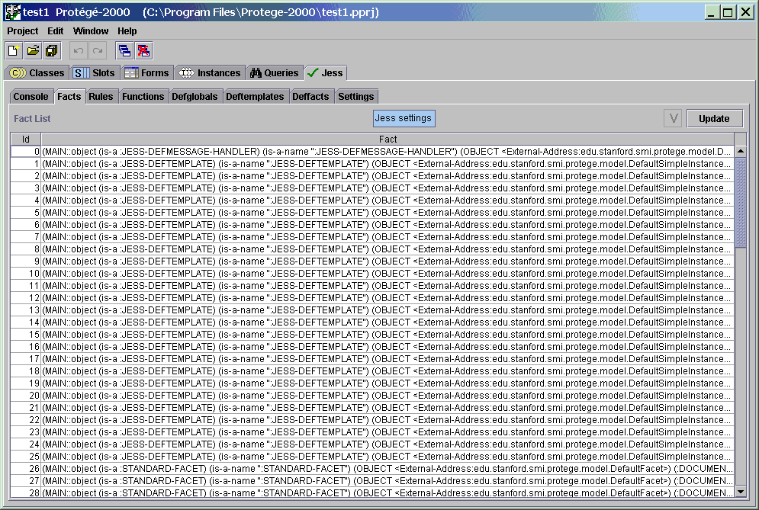
Task: Maximize the Protégé-2000 window
Action: (728, 13)
